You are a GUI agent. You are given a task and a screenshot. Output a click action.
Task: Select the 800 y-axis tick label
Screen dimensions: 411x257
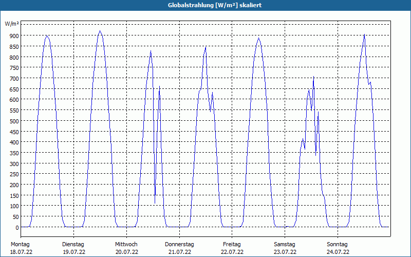pyautogui.click(x=14, y=57)
